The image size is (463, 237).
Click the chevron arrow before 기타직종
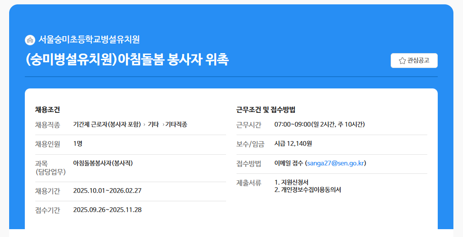click(x=163, y=125)
